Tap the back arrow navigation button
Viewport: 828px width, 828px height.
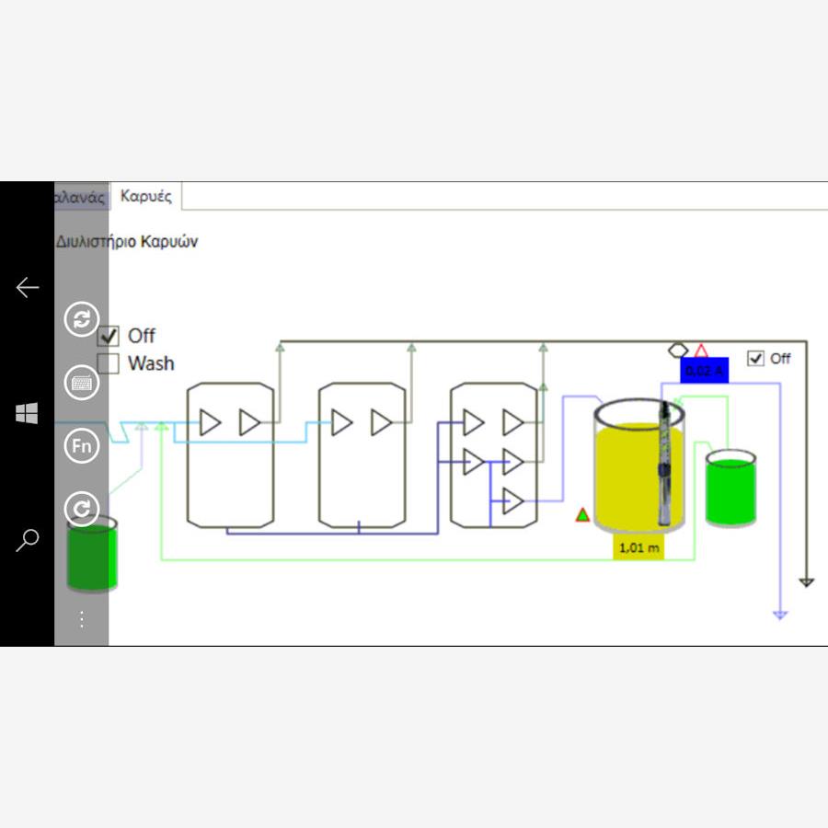coord(28,288)
